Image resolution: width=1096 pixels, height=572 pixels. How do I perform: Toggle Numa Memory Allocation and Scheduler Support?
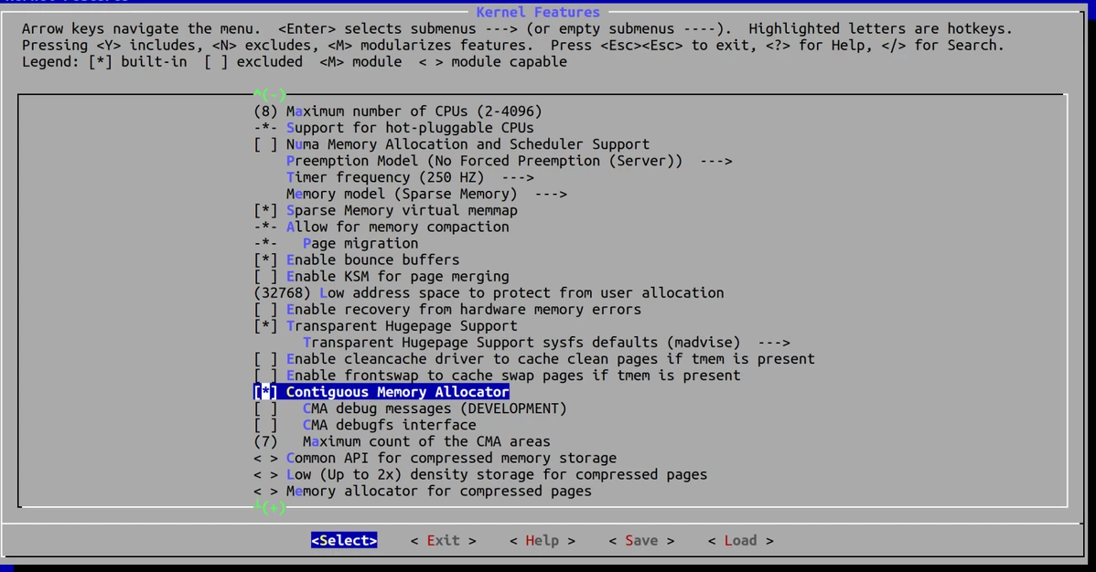pos(452,144)
